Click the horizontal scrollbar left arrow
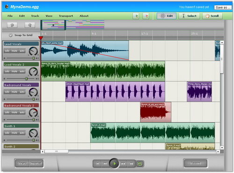 click(x=43, y=151)
